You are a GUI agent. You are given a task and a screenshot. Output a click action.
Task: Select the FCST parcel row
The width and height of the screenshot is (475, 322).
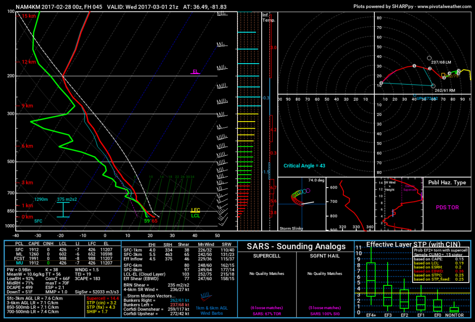click(63, 258)
